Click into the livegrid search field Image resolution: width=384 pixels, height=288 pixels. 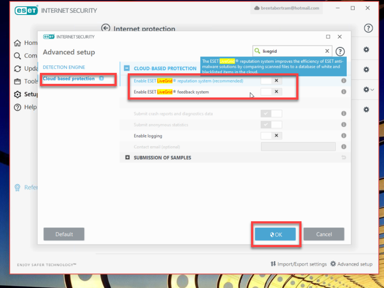(x=292, y=51)
